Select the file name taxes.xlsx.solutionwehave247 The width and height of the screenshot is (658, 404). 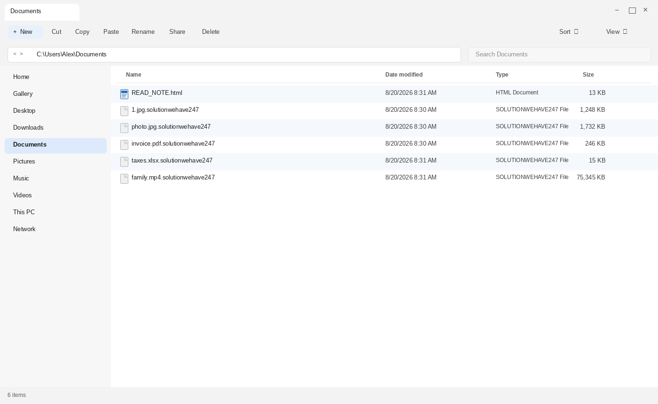(x=172, y=161)
